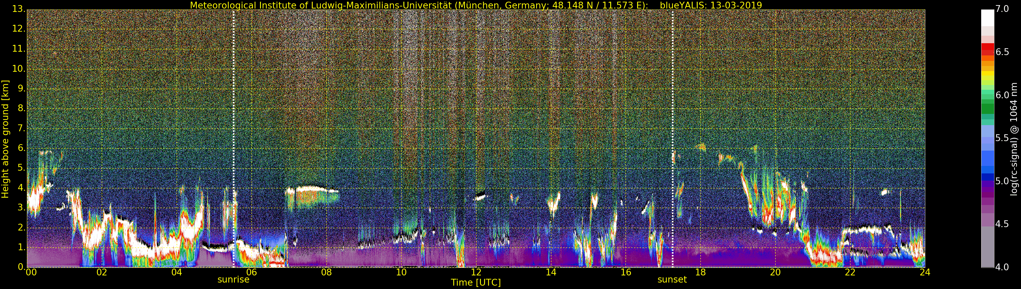Click the '24' time tick label
1021x289 pixels.
[x=925, y=272]
